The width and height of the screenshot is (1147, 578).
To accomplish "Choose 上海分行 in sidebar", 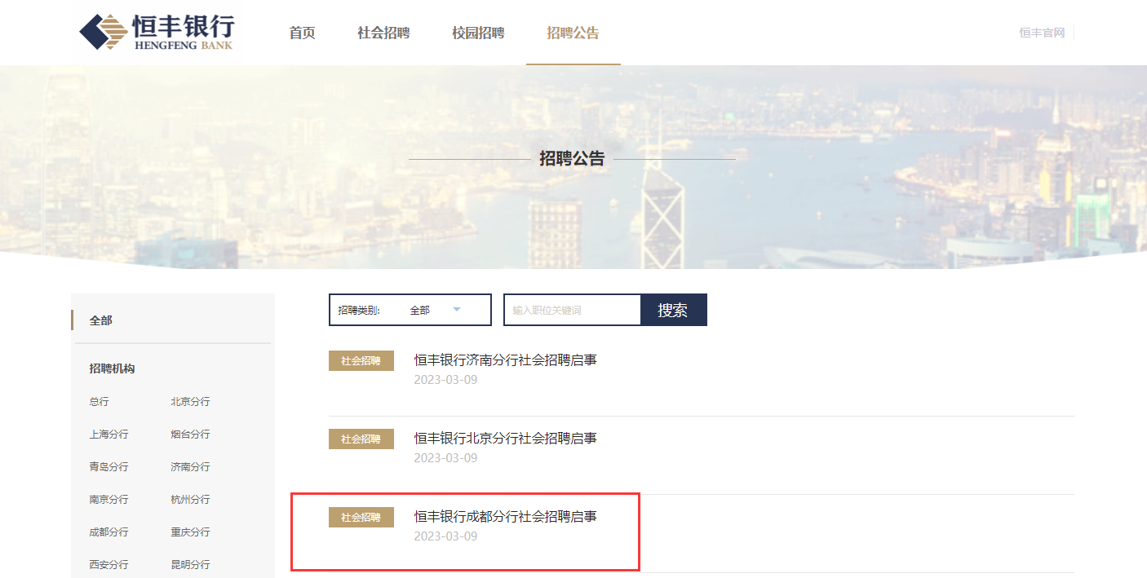I will click(108, 435).
